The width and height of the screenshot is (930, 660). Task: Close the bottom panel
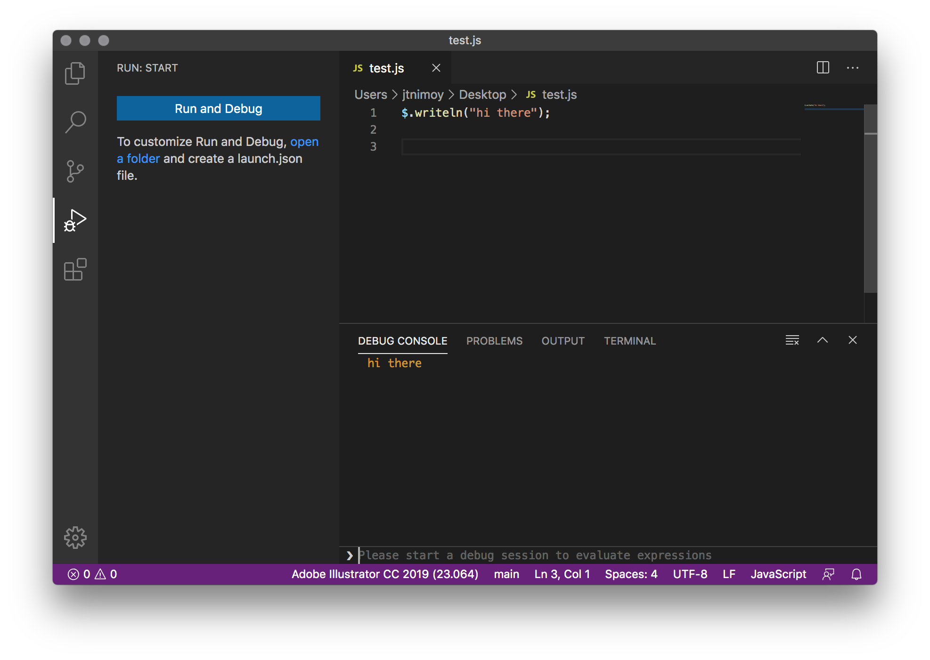click(x=853, y=340)
